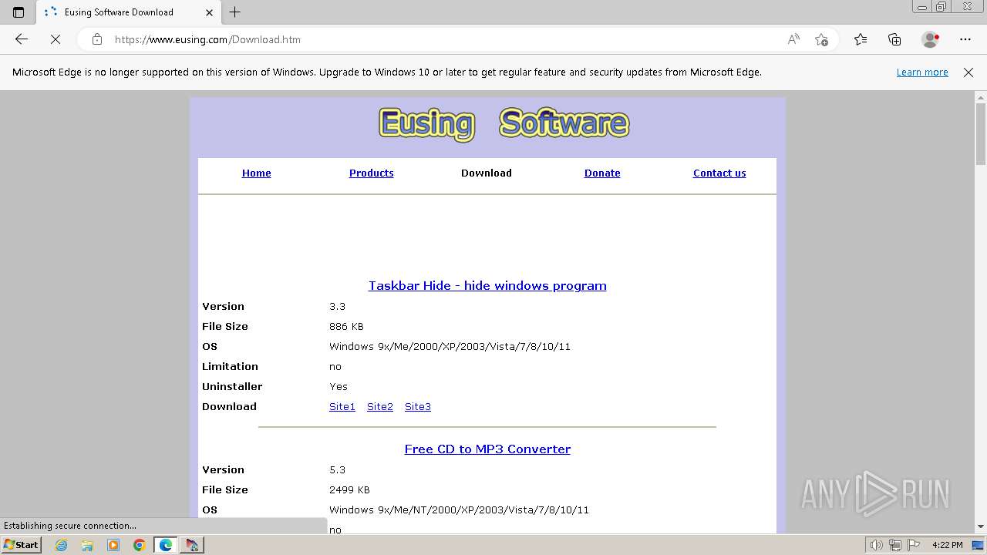Viewport: 987px width, 555px height.
Task: Click the scrollbar down arrow
Action: point(981,526)
